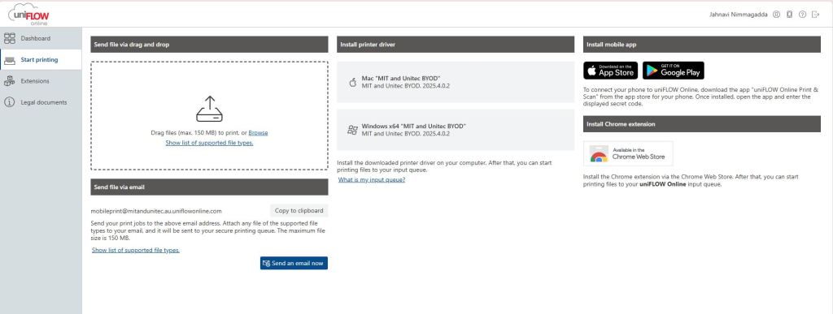
Task: Open the Get it on Google Play badge
Action: pos(673,71)
